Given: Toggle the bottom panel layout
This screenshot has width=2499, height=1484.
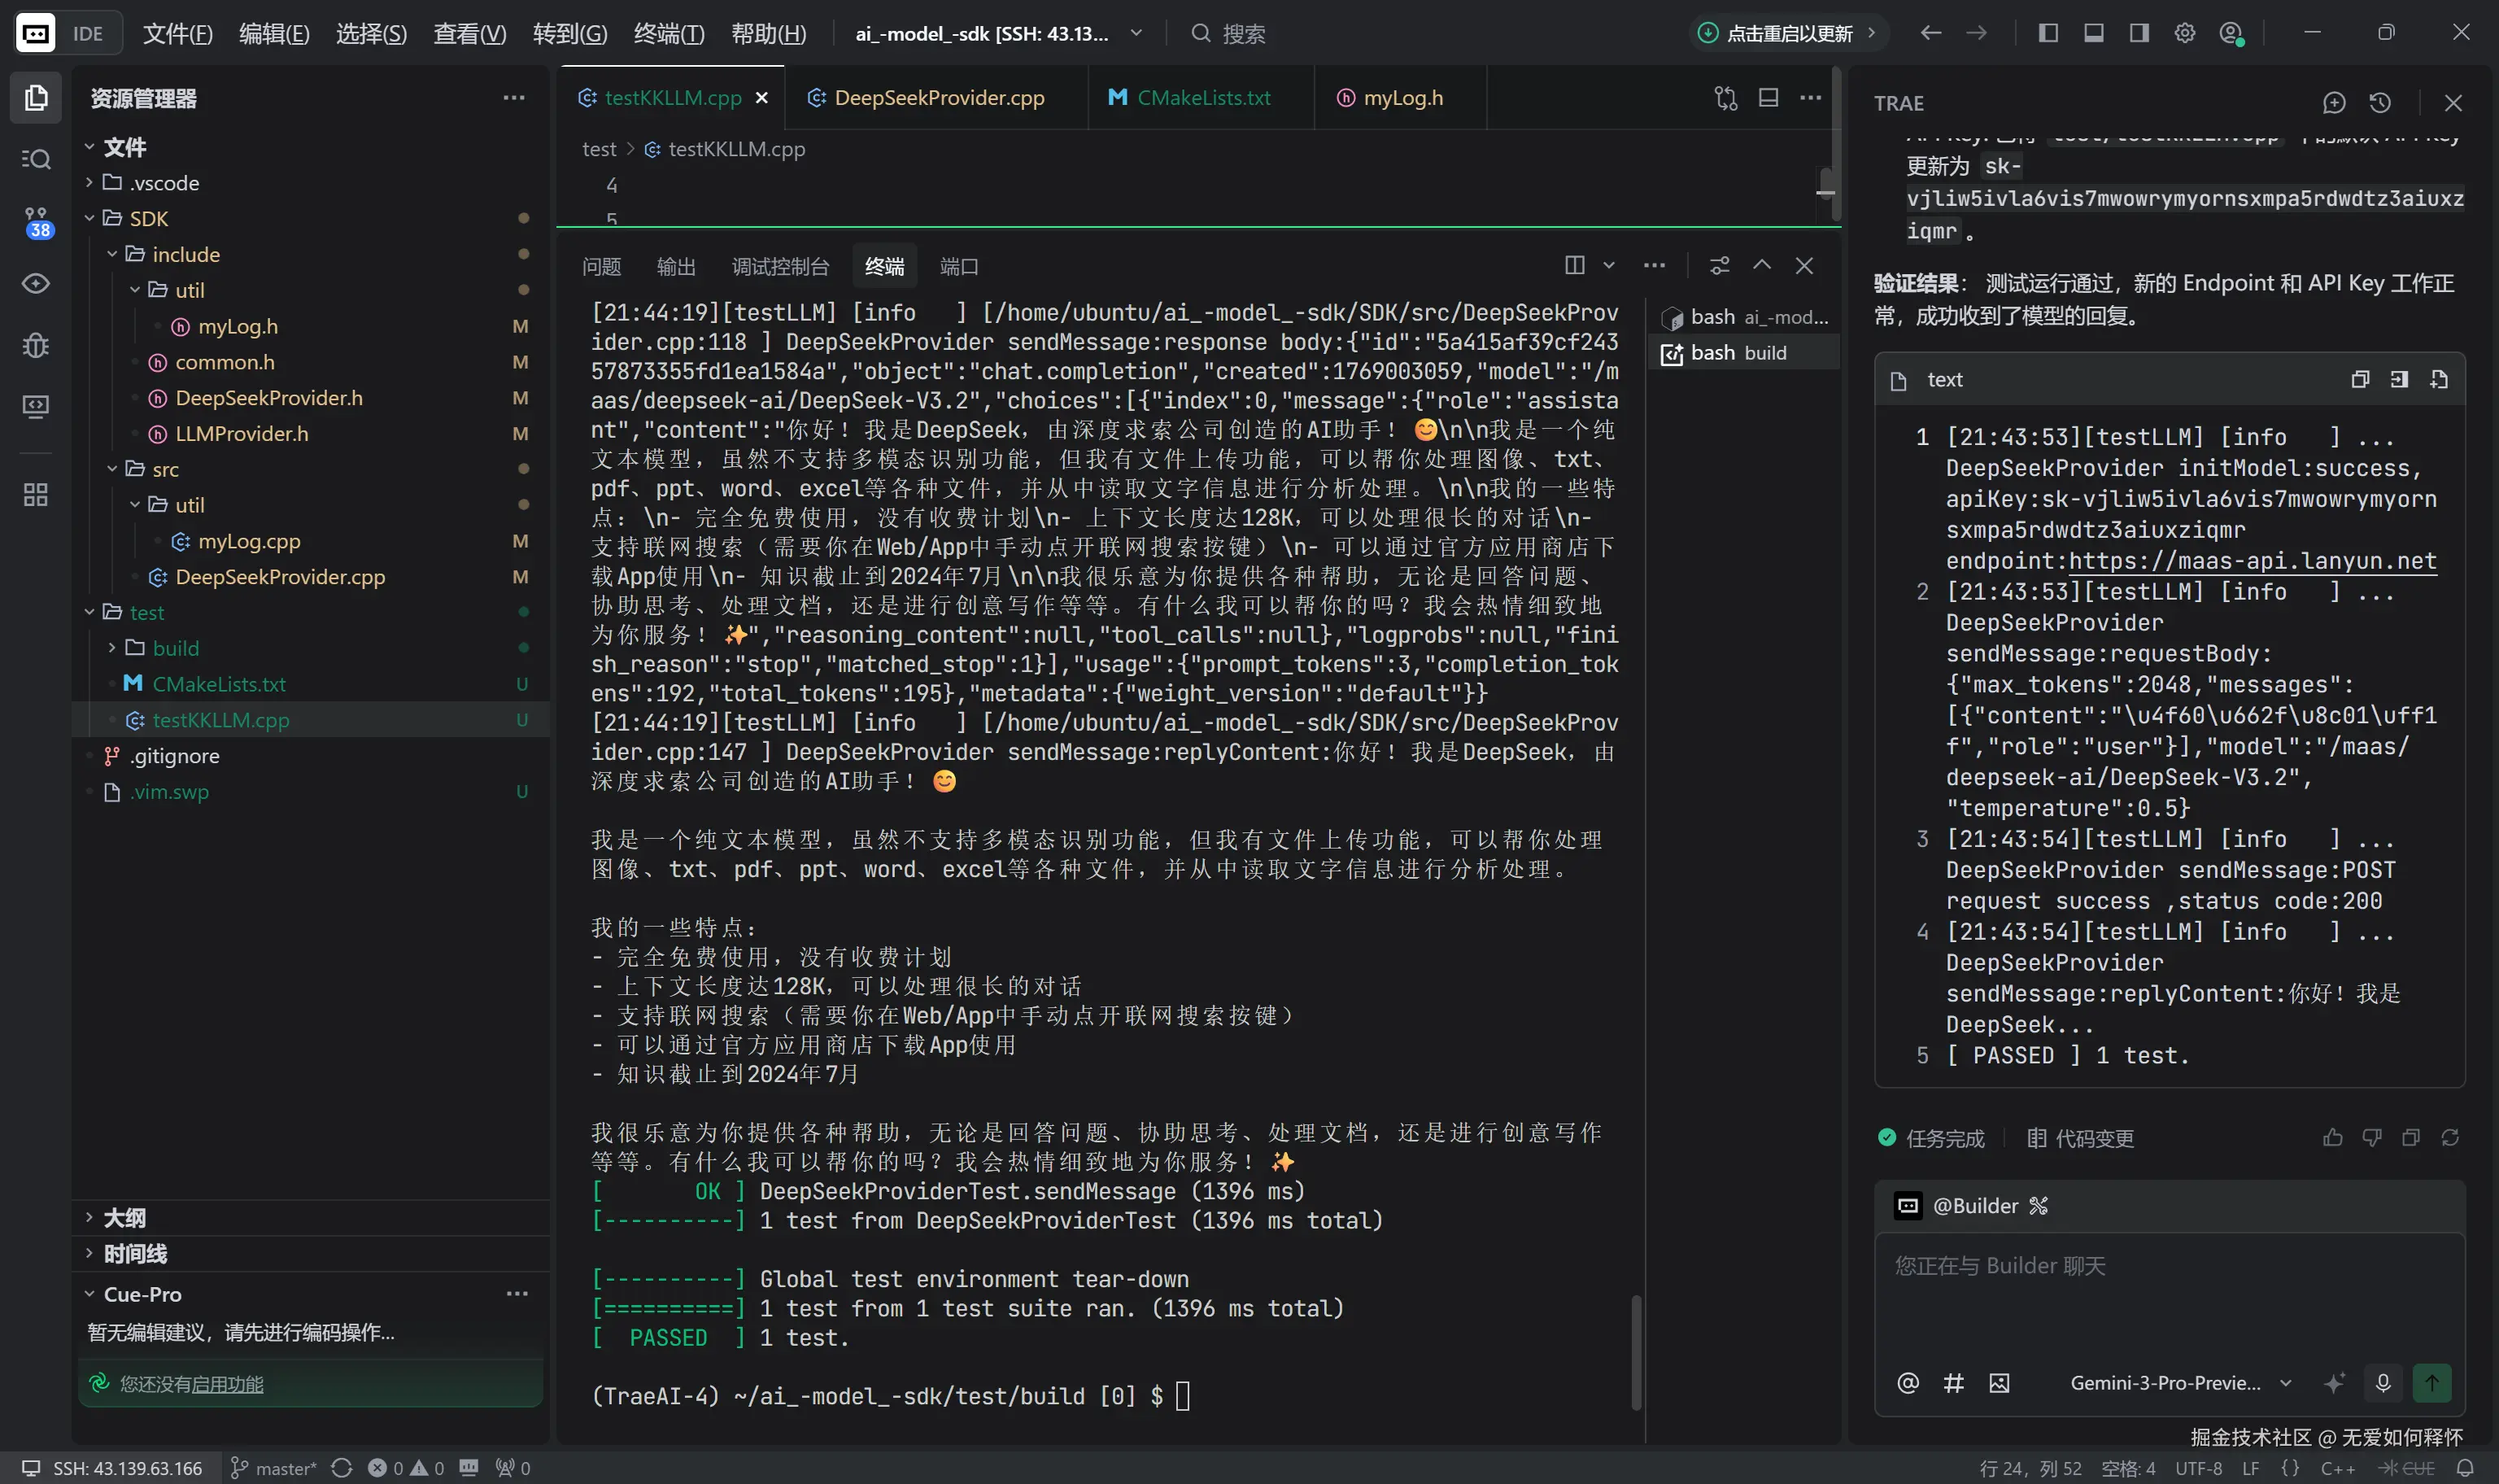Looking at the screenshot, I should coord(2093,33).
